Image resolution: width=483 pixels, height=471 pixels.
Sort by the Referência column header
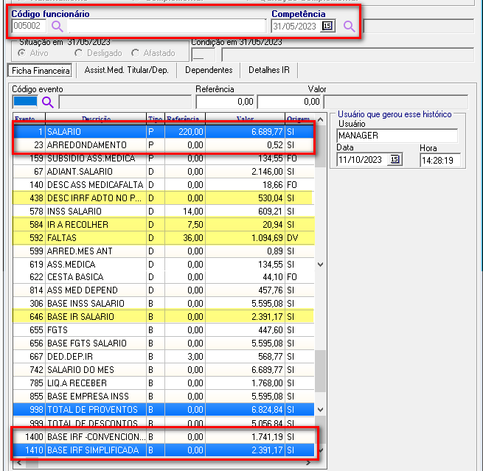click(185, 119)
